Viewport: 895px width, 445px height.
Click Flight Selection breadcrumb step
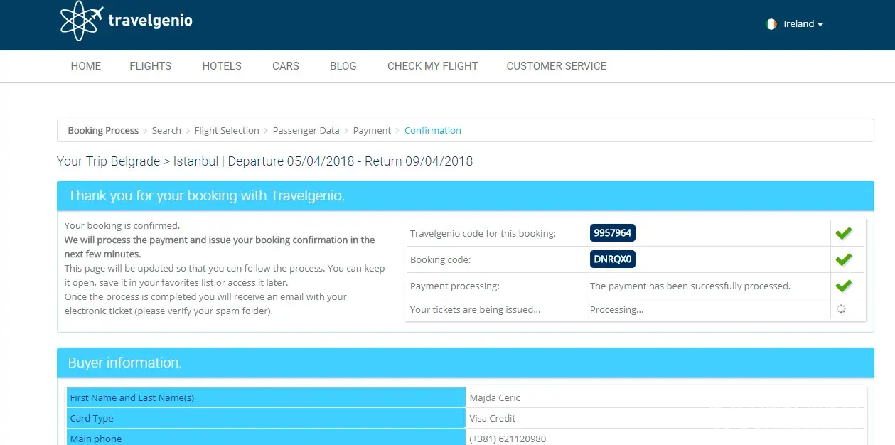pos(227,131)
